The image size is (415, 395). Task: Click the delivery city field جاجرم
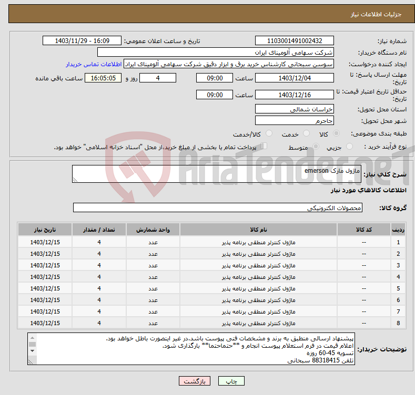pyautogui.click(x=295, y=121)
